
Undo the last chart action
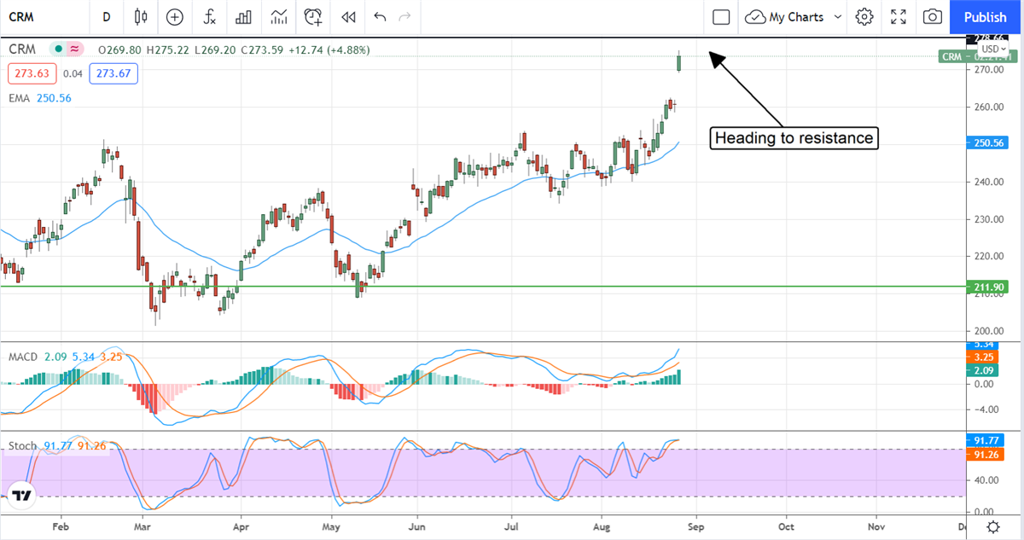pos(380,17)
